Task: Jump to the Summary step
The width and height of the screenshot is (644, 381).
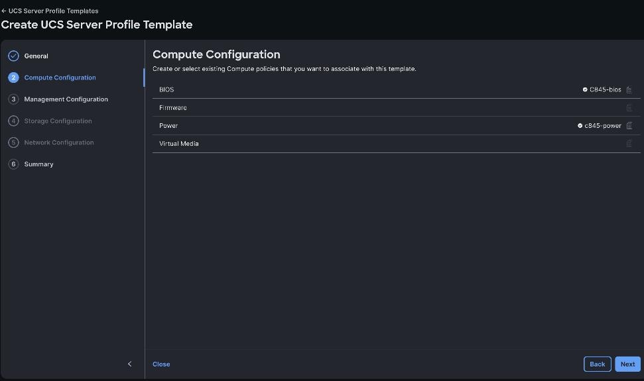Action: (38, 164)
